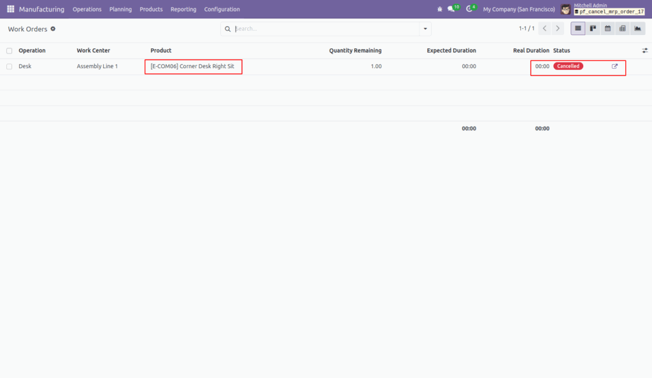Open the Desk work order external link
This screenshot has width=652, height=378.
[614, 66]
